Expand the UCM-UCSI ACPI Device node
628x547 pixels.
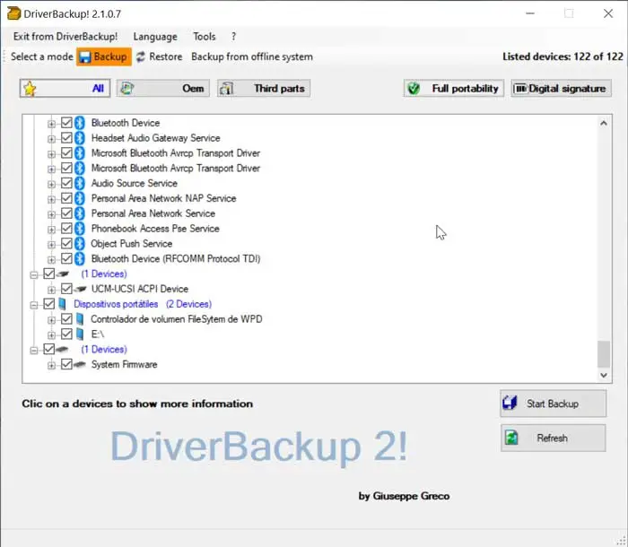point(51,290)
